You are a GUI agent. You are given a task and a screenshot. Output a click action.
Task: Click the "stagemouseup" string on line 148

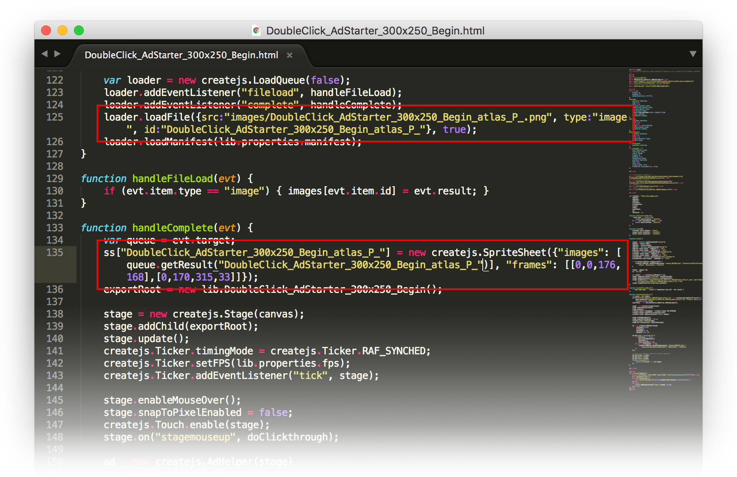[196, 437]
